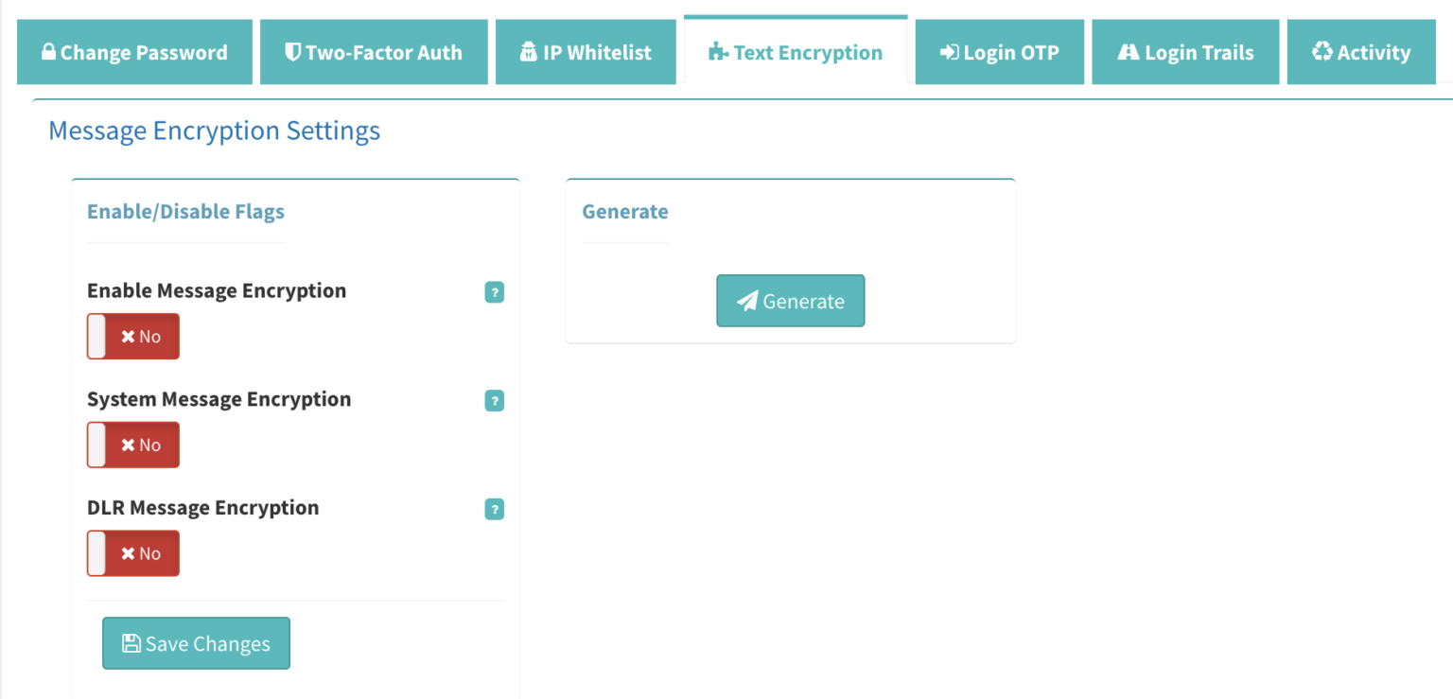Click the Save Changes button
The width and height of the screenshot is (1453, 699).
tap(196, 642)
